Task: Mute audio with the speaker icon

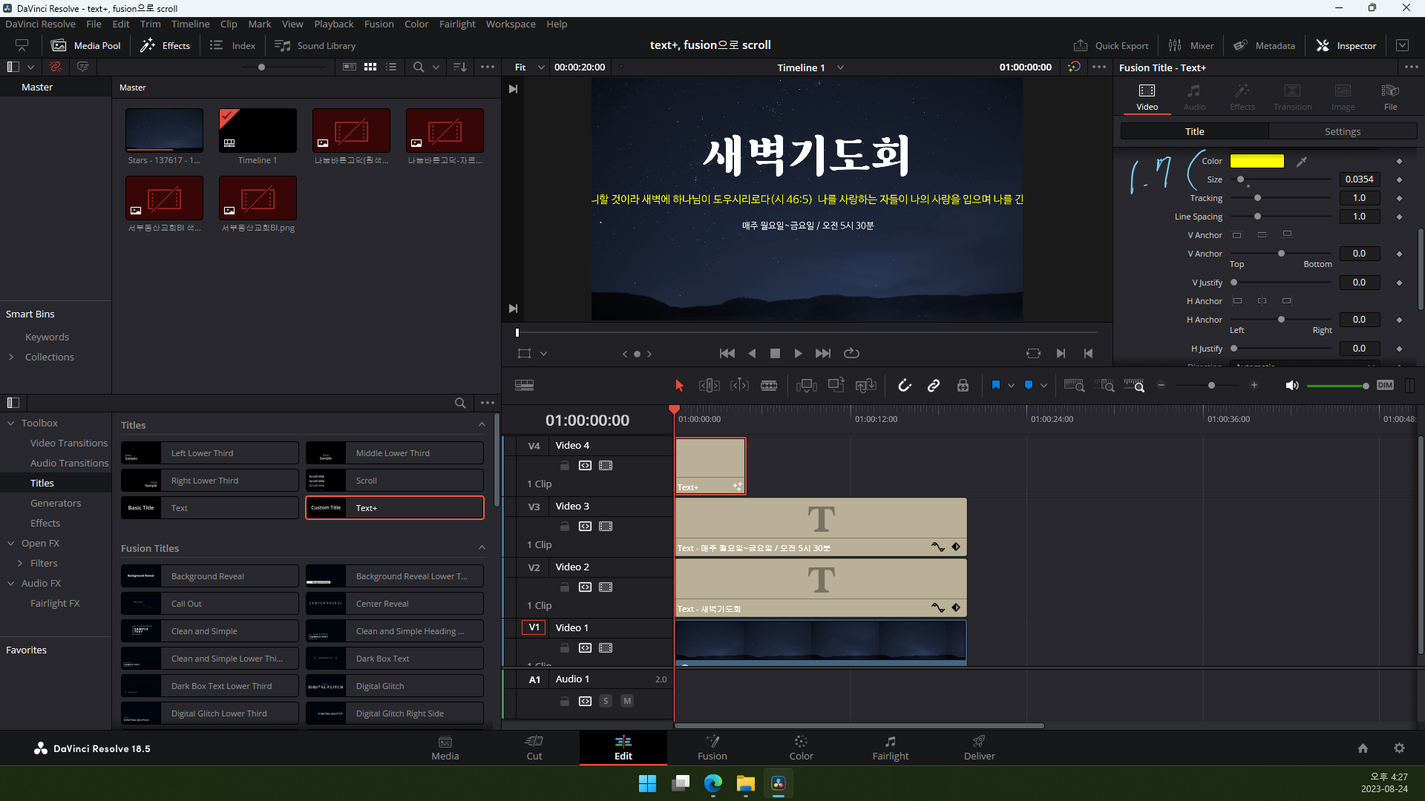Action: [1292, 386]
